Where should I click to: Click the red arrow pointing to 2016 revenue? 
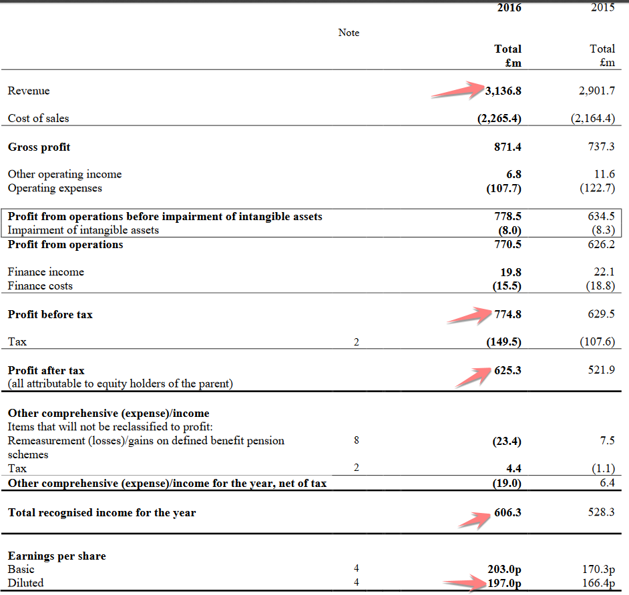[459, 90]
